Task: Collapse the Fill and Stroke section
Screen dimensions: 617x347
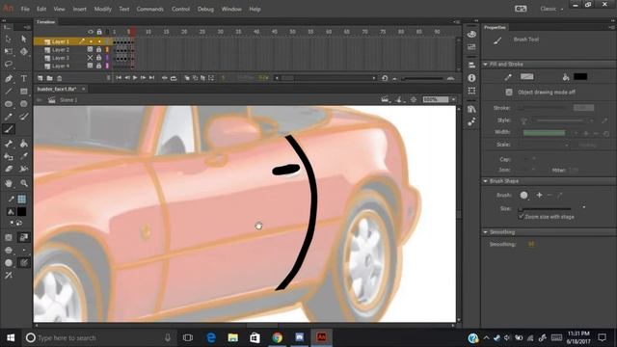Action: tap(485, 65)
